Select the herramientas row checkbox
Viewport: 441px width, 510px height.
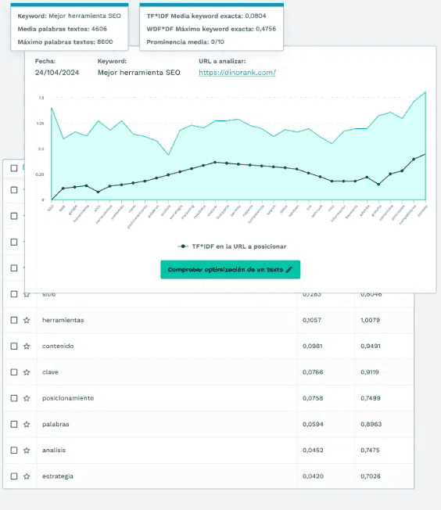[x=14, y=320]
